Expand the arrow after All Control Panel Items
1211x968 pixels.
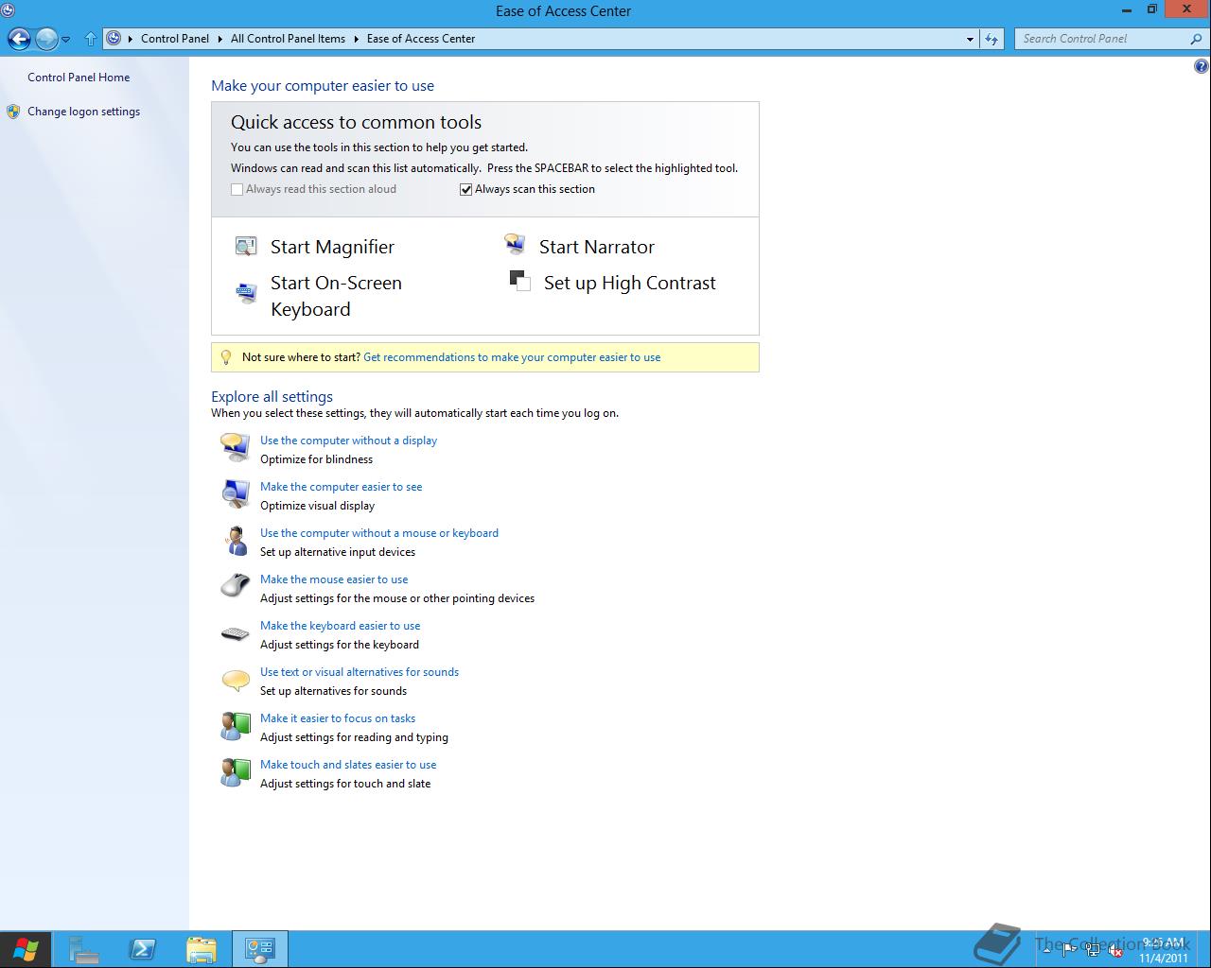[357, 39]
